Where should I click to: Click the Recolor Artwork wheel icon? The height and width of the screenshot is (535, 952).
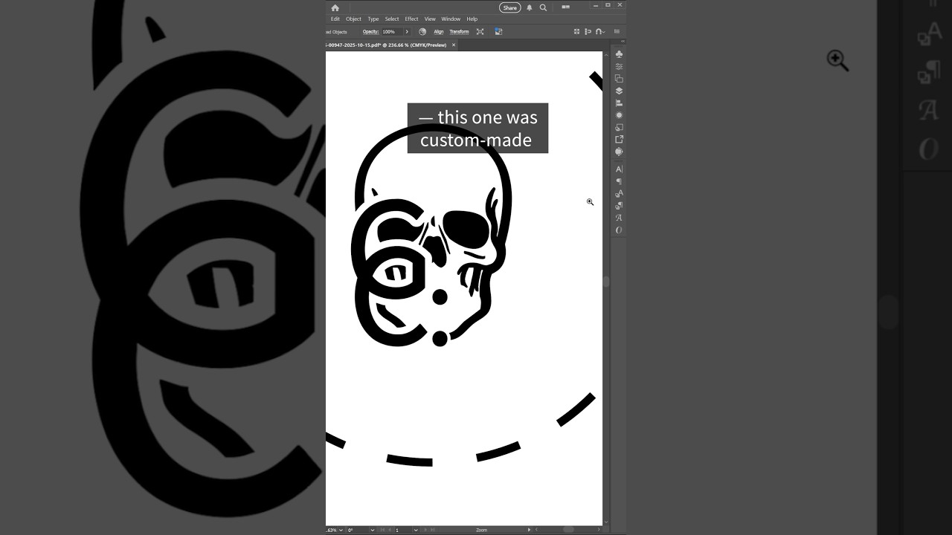pyautogui.click(x=422, y=32)
